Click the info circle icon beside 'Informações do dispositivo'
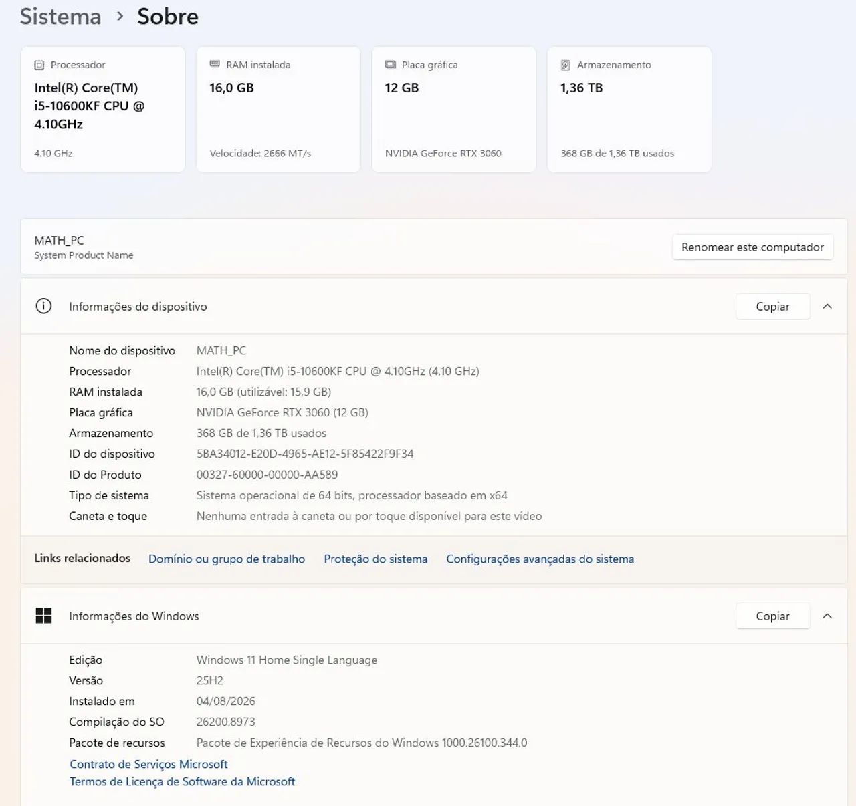 point(43,306)
